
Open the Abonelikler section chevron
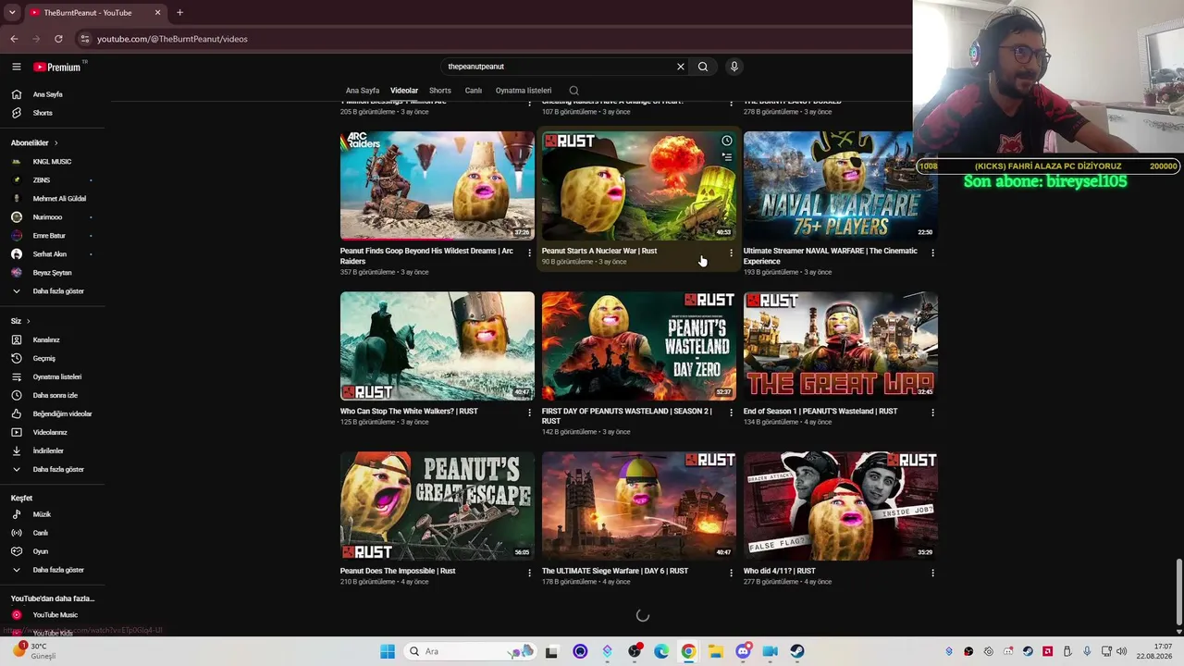click(x=55, y=143)
